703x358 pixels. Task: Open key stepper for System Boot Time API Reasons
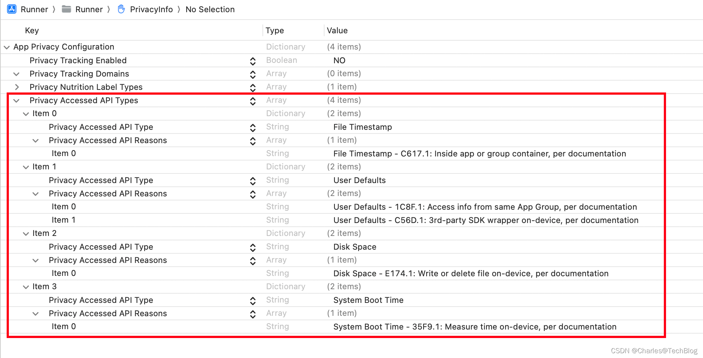(253, 314)
